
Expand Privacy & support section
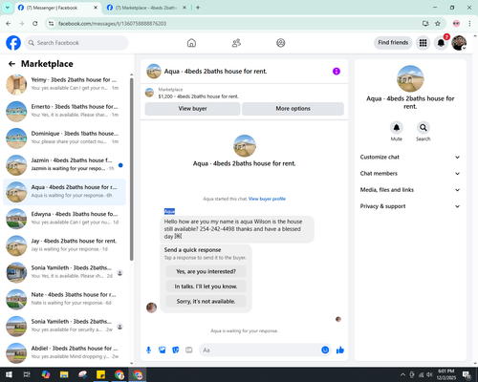point(410,206)
